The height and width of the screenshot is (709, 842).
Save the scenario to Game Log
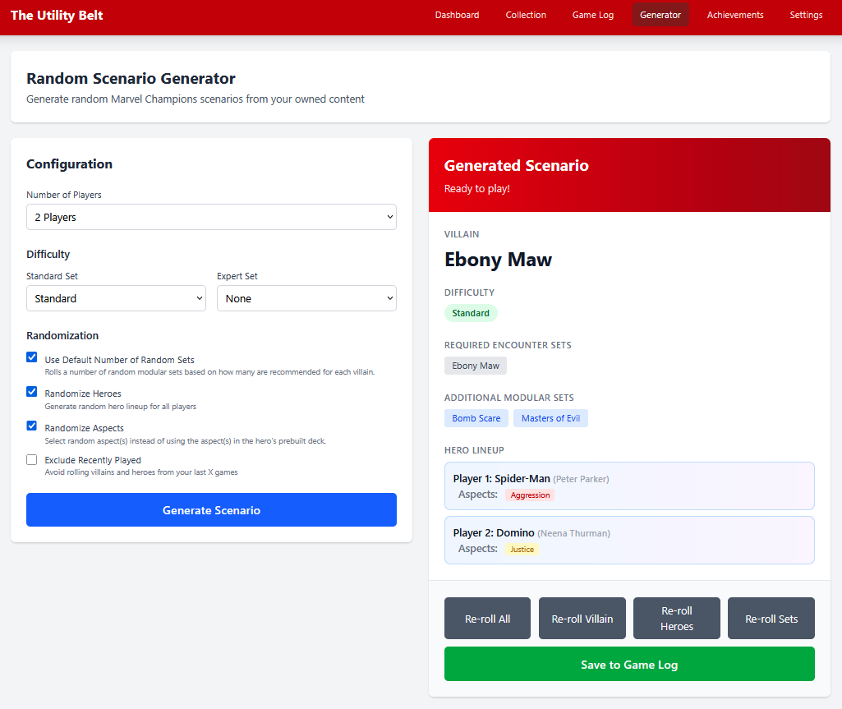pos(629,665)
